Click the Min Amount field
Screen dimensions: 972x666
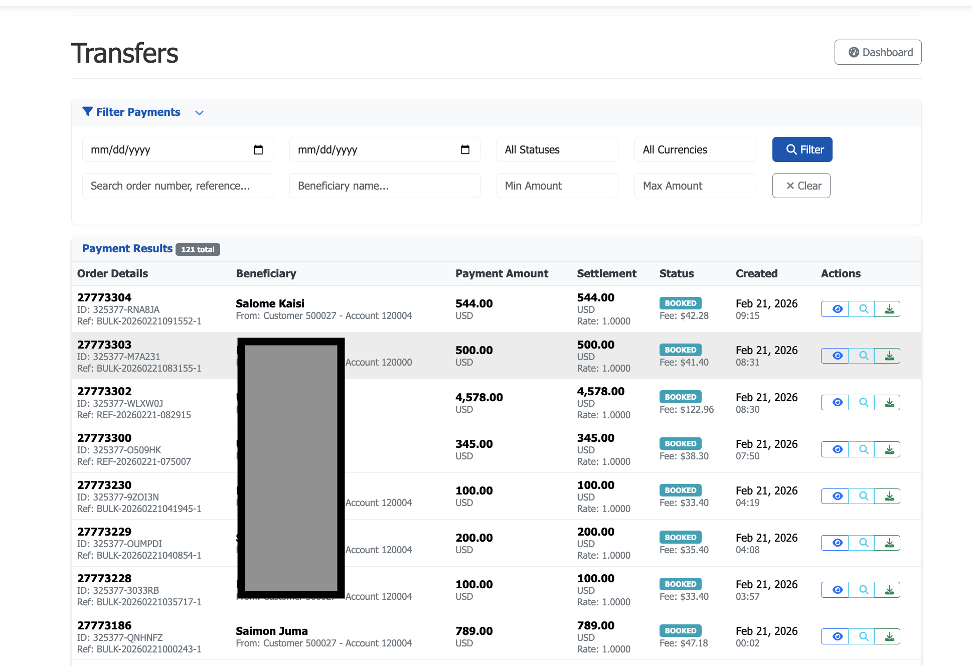point(557,186)
